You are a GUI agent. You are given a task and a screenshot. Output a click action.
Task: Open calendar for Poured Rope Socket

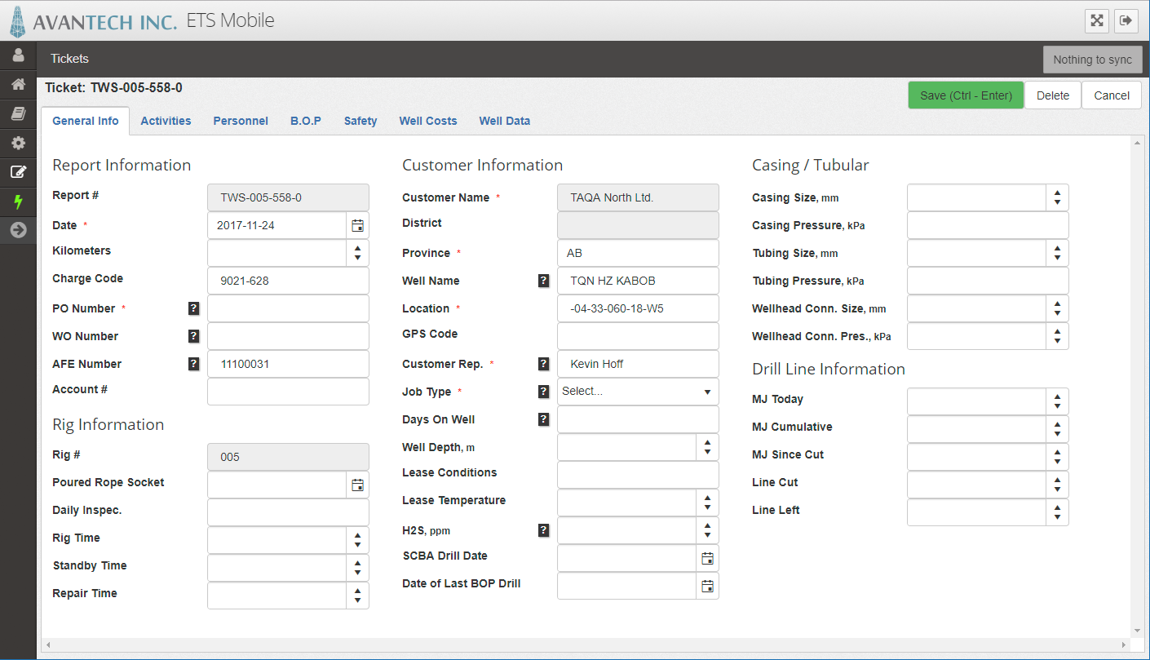[x=357, y=485]
